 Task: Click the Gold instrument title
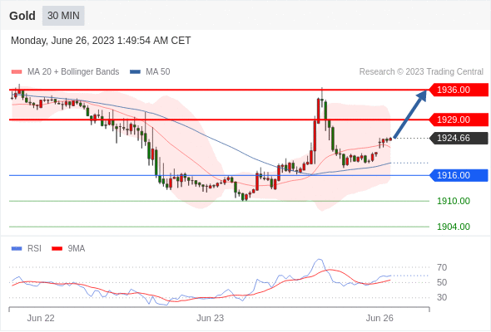coord(22,16)
